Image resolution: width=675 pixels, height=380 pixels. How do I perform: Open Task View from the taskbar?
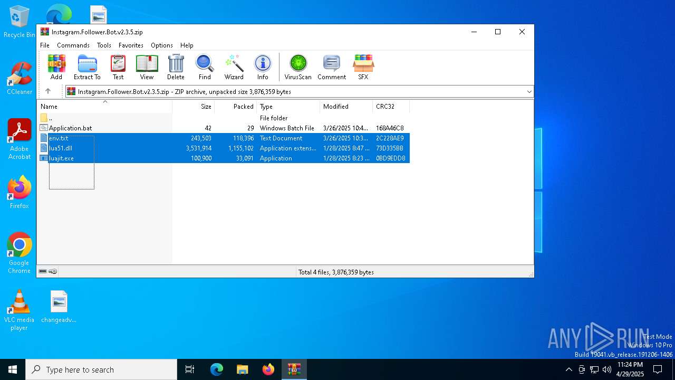(x=190, y=369)
